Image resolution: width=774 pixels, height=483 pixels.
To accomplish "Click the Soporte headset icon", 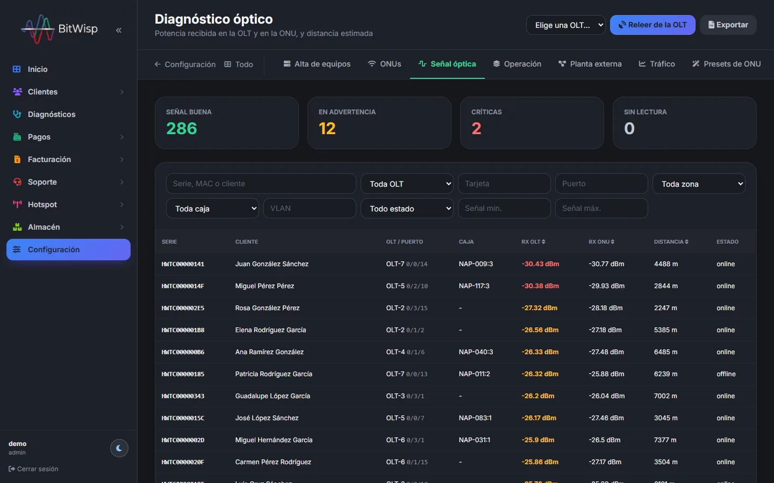I will tap(17, 182).
